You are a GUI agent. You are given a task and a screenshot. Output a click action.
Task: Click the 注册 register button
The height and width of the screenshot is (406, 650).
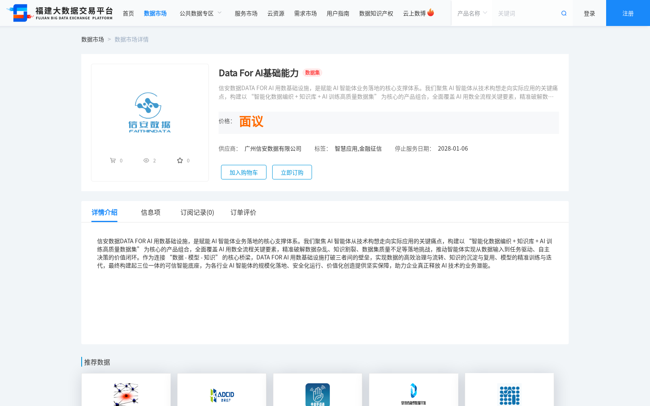(628, 13)
